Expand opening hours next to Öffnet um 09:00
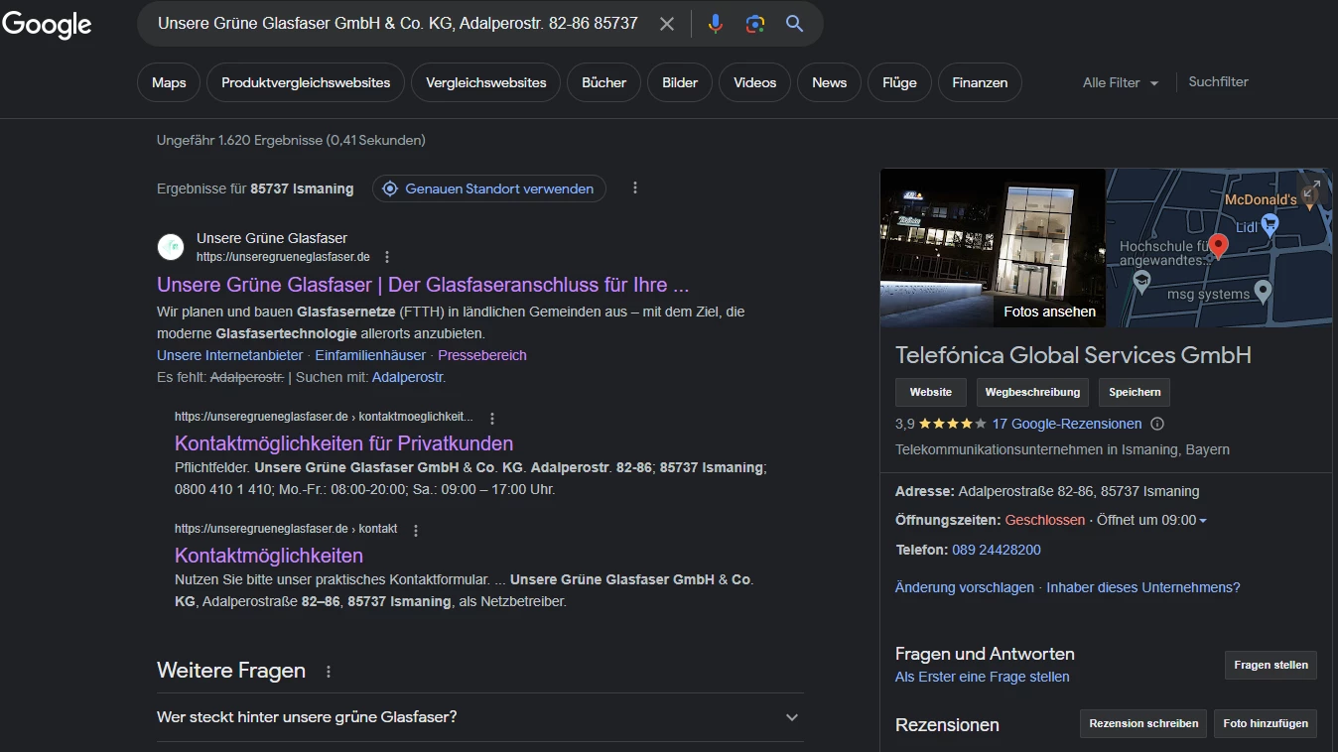 point(1203,521)
